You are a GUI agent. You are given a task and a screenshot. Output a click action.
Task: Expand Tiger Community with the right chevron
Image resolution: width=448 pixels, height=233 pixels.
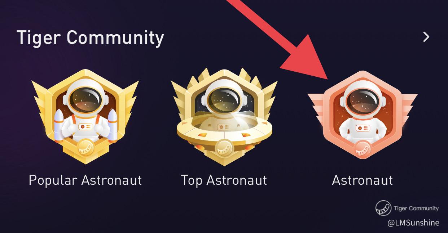[426, 37]
